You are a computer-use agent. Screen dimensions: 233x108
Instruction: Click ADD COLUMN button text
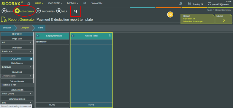(27, 12)
